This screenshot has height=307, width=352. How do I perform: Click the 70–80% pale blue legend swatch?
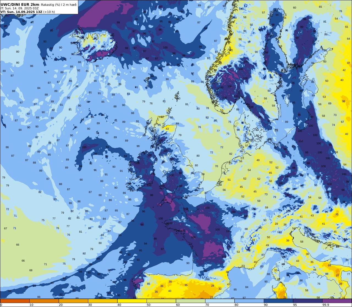click(220, 301)
